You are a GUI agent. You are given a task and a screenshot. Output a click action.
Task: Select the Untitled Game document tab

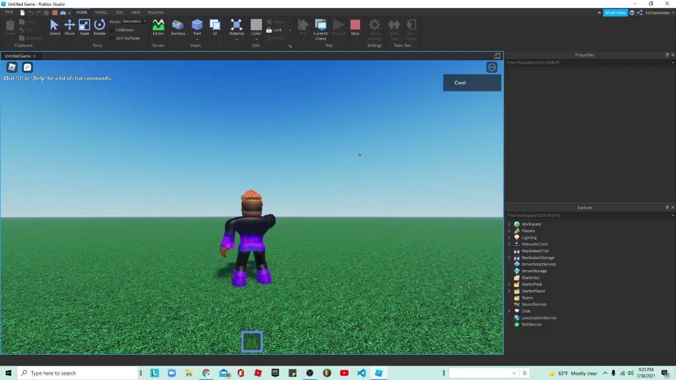pyautogui.click(x=18, y=56)
